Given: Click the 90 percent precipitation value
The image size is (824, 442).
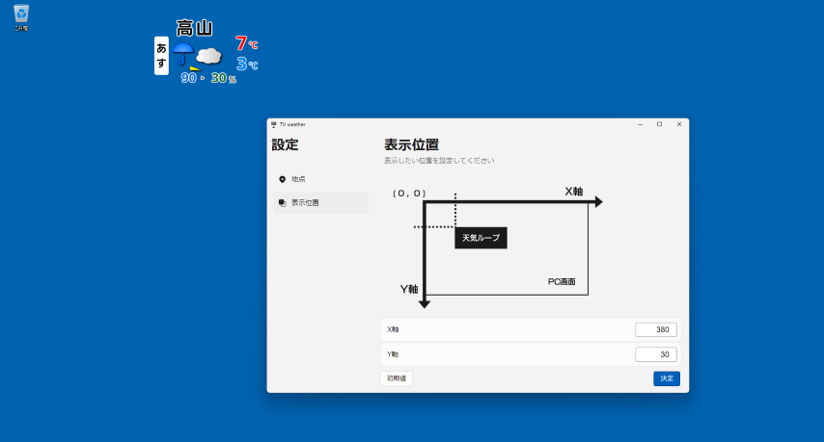Looking at the screenshot, I should (189, 78).
